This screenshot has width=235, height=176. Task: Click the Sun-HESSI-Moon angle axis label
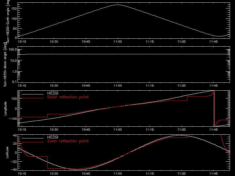[5, 65]
